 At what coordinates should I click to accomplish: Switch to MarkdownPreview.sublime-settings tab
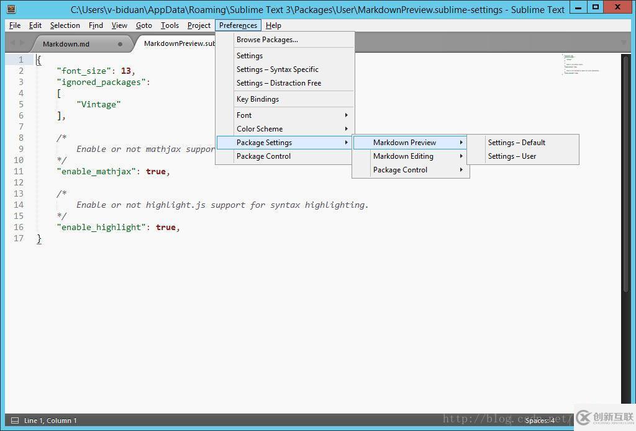(179, 44)
